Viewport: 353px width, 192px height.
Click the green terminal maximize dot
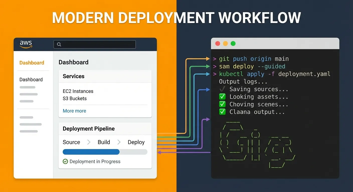[x=233, y=43]
